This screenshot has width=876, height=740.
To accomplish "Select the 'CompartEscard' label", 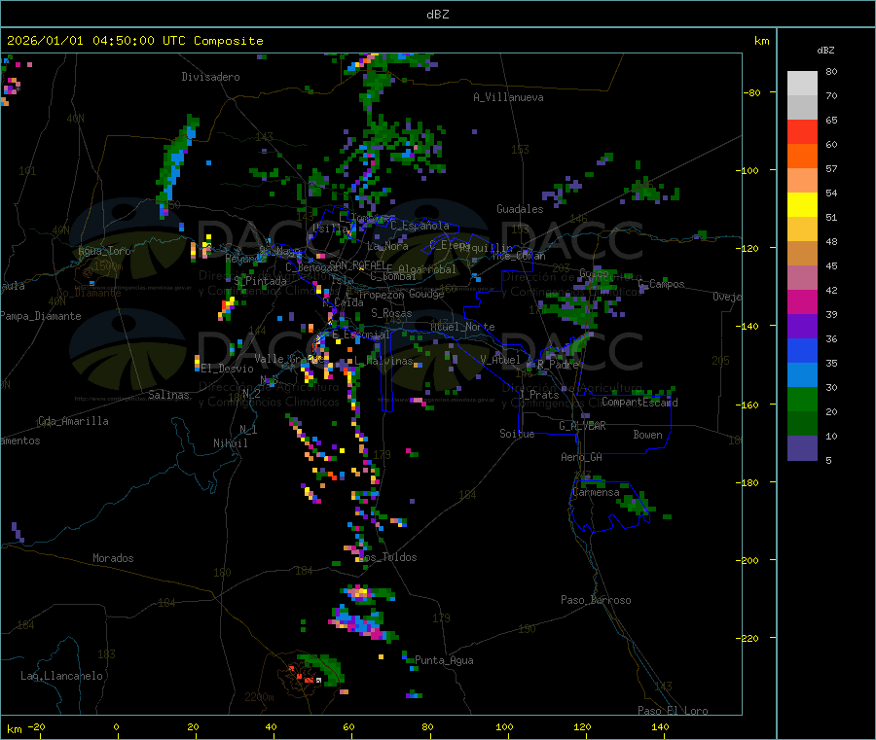I will pos(639,402).
